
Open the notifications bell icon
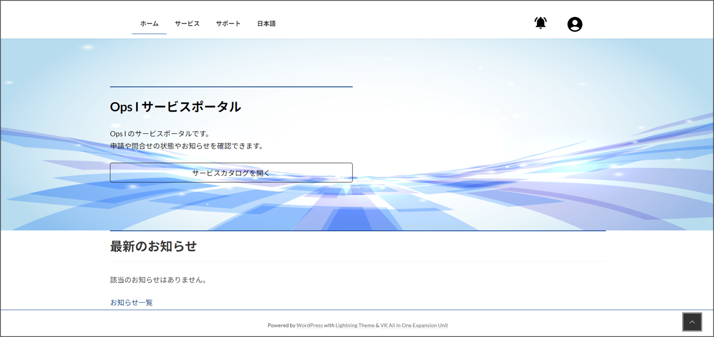[x=540, y=23]
